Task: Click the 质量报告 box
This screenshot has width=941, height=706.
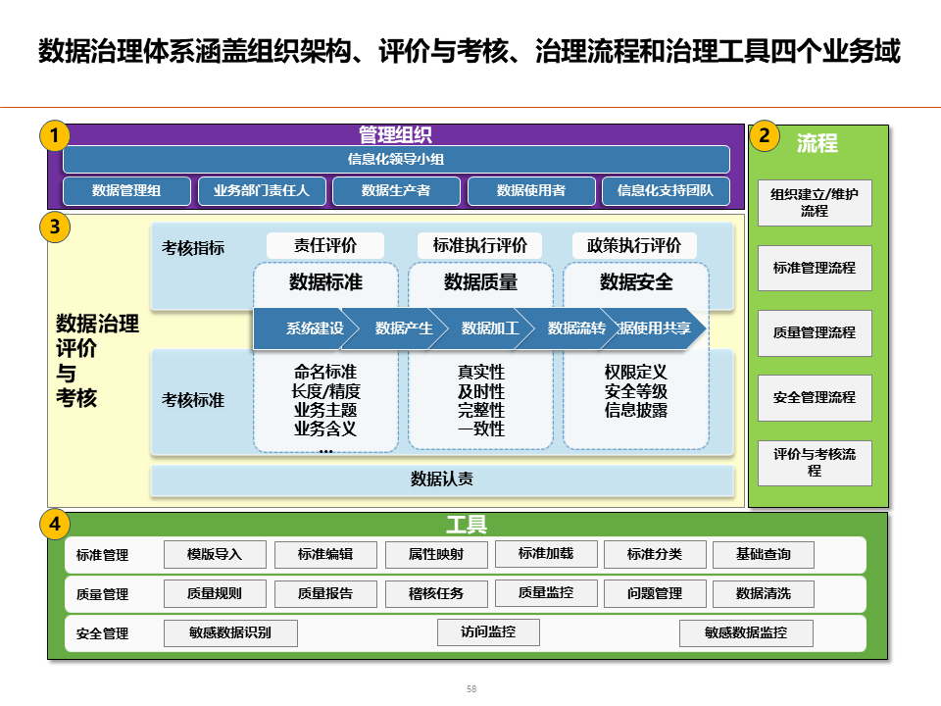Action: tap(325, 594)
